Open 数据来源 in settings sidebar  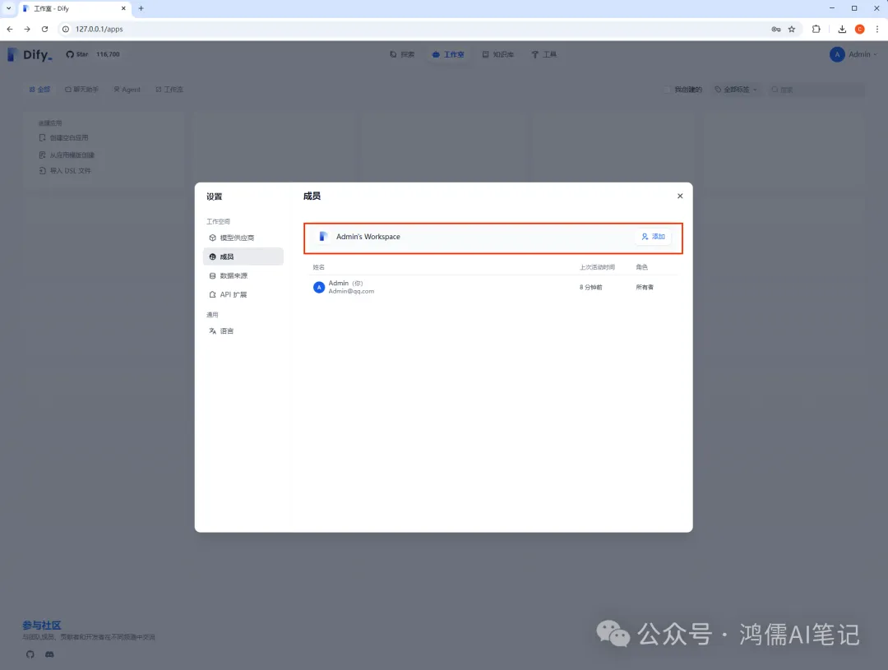point(243,276)
